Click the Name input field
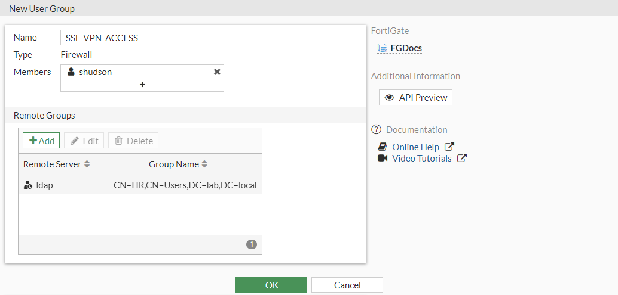Image resolution: width=618 pixels, height=295 pixels. click(142, 38)
